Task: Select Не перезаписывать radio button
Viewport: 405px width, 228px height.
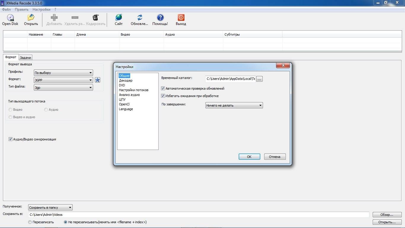Action: (x=66, y=222)
